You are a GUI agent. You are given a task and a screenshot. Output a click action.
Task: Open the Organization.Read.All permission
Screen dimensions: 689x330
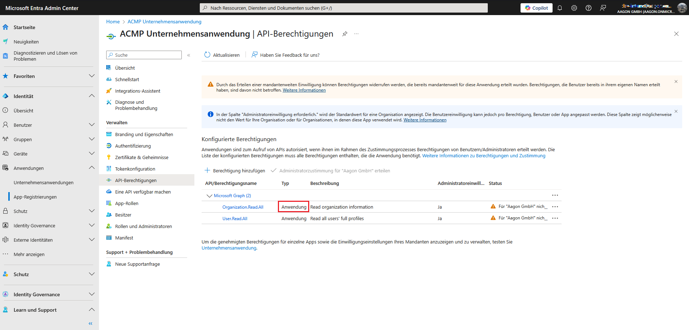click(x=243, y=207)
